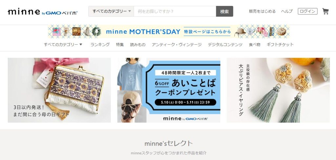
Task: Open 読みもの menu item
Action: [138, 45]
